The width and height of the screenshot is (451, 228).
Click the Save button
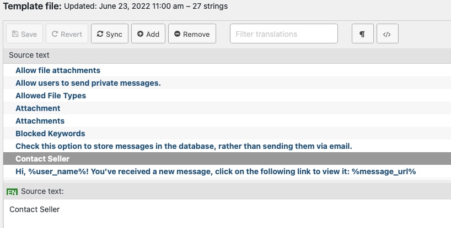click(24, 34)
